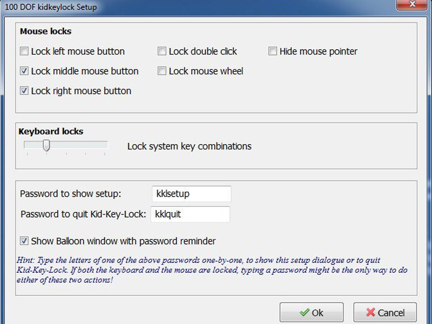The height and width of the screenshot is (324, 432).
Task: Uncheck the Balloon window password reminder option
Action: 24,242
